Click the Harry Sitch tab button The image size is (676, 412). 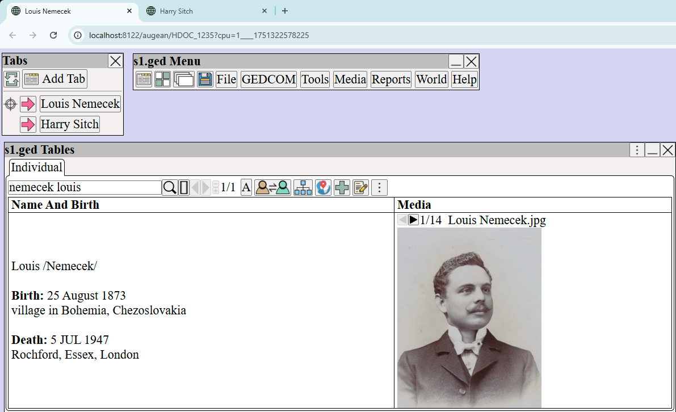(x=69, y=124)
